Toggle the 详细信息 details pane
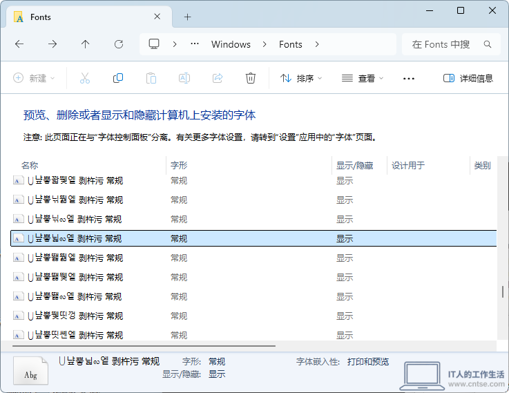 tap(468, 78)
